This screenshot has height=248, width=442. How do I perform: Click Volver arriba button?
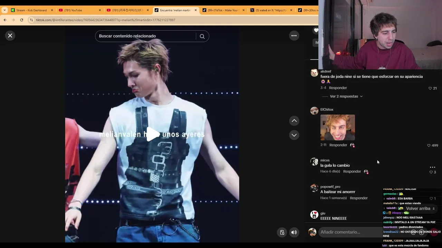tap(420, 209)
